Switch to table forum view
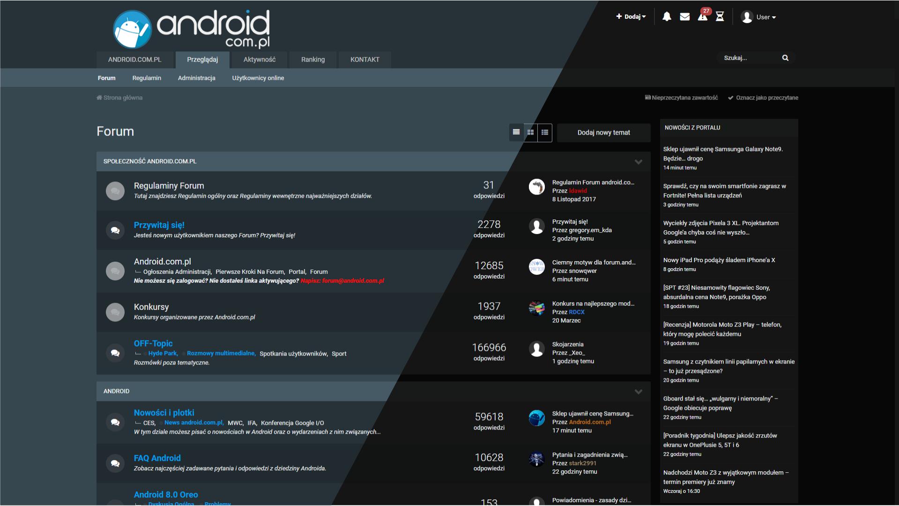Viewport: 899px width, 506px height. click(516, 132)
